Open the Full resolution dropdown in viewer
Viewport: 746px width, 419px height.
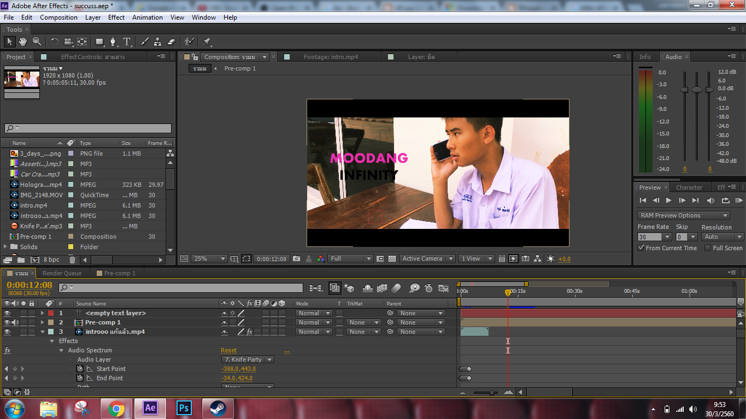(x=351, y=259)
